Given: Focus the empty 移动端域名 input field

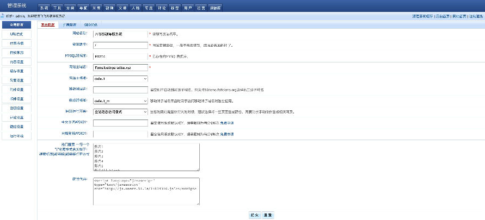Looking at the screenshot, I should pos(121,90).
